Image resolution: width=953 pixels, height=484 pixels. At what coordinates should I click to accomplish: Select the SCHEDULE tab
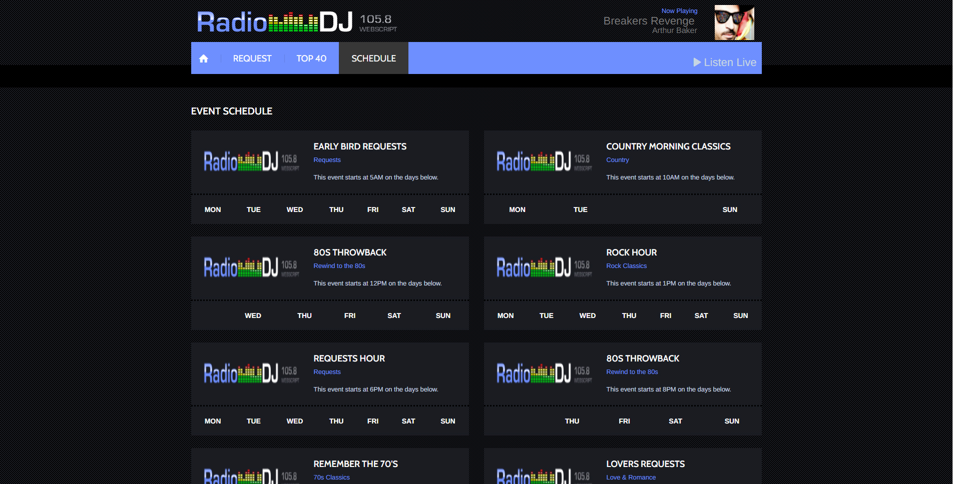[373, 58]
